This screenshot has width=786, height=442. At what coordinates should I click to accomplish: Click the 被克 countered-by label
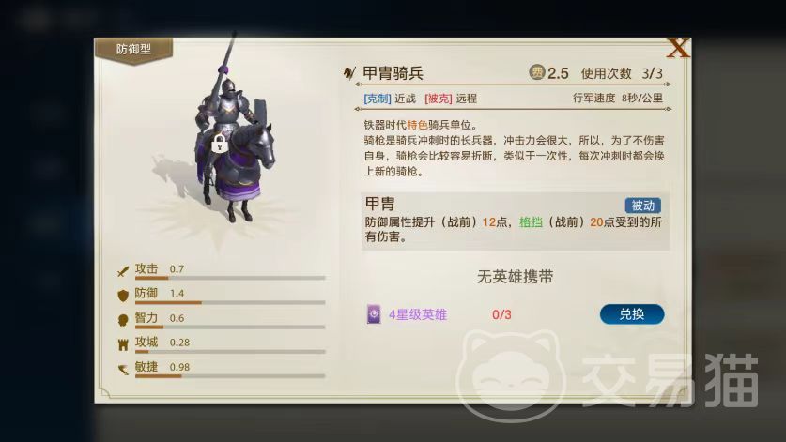[x=439, y=99]
